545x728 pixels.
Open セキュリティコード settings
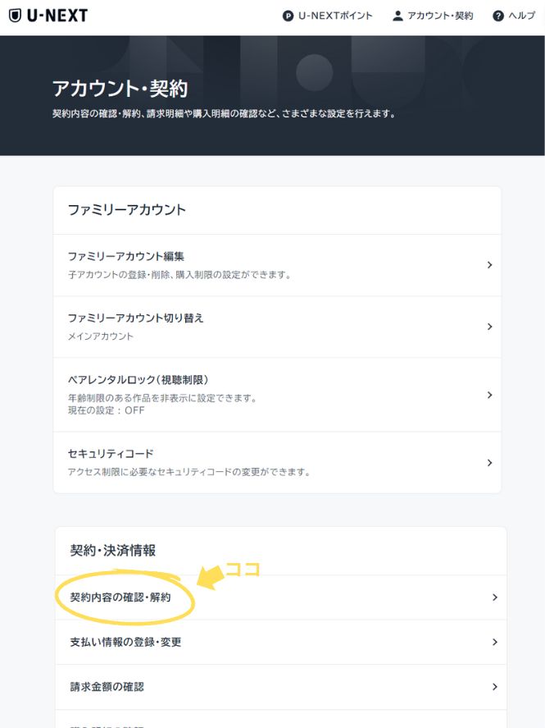277,462
